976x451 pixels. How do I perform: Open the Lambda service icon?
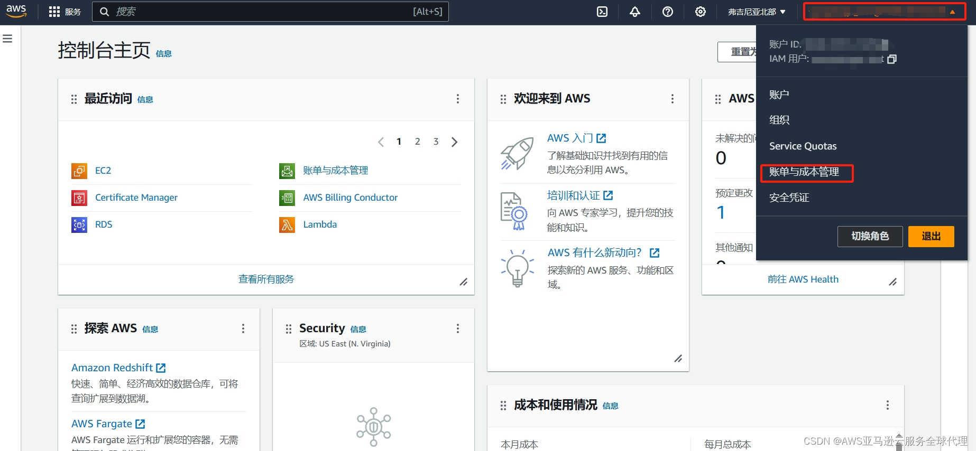click(x=287, y=224)
